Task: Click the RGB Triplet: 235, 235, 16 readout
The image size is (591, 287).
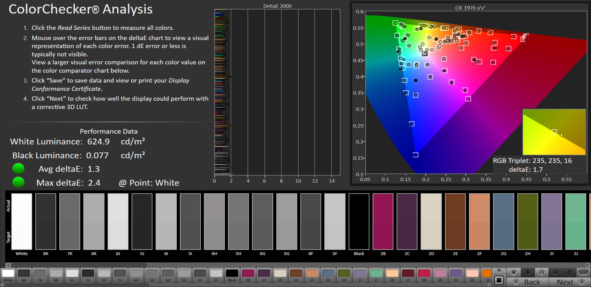Action: pyautogui.click(x=532, y=161)
